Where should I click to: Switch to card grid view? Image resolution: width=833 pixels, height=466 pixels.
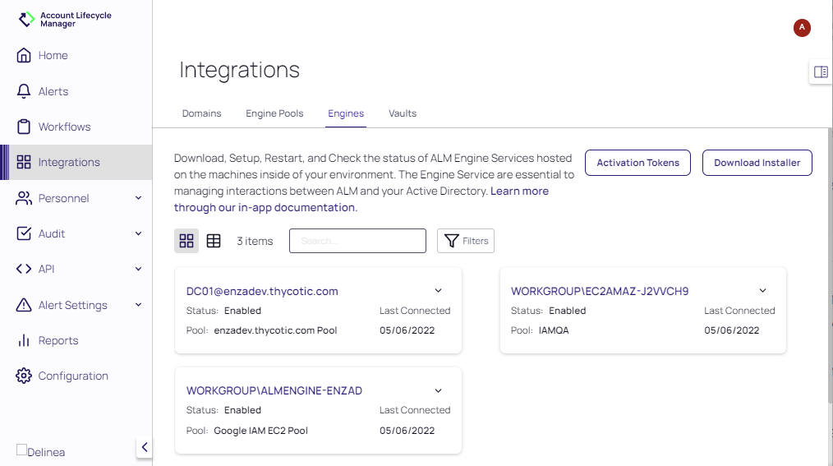pos(186,241)
